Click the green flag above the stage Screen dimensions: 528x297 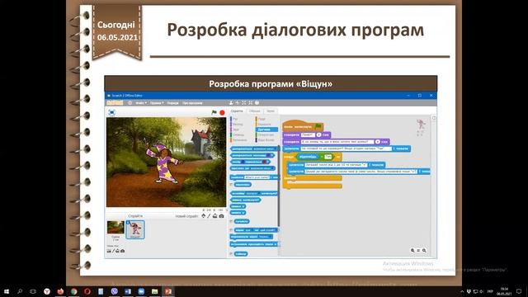click(214, 112)
